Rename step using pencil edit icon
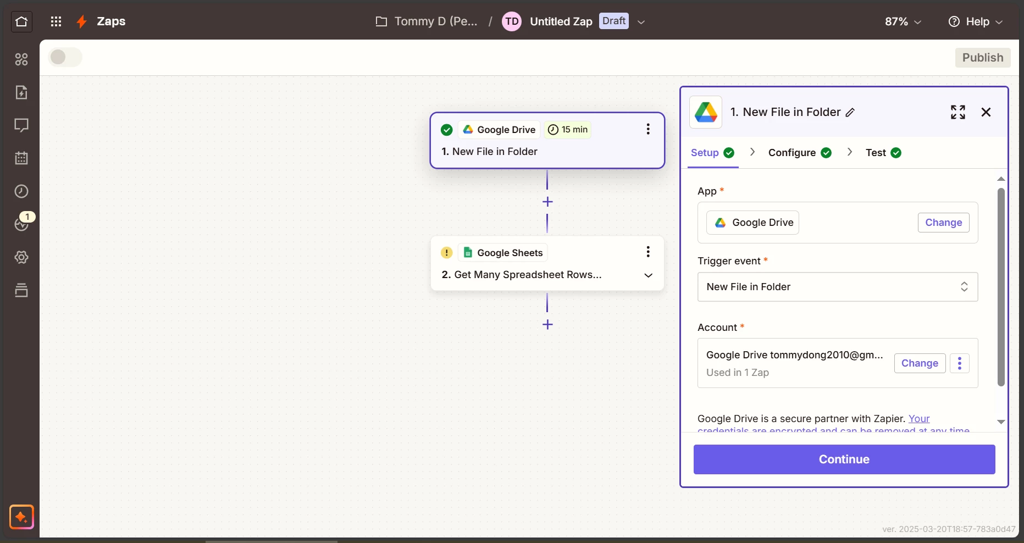The image size is (1024, 543). coord(850,113)
